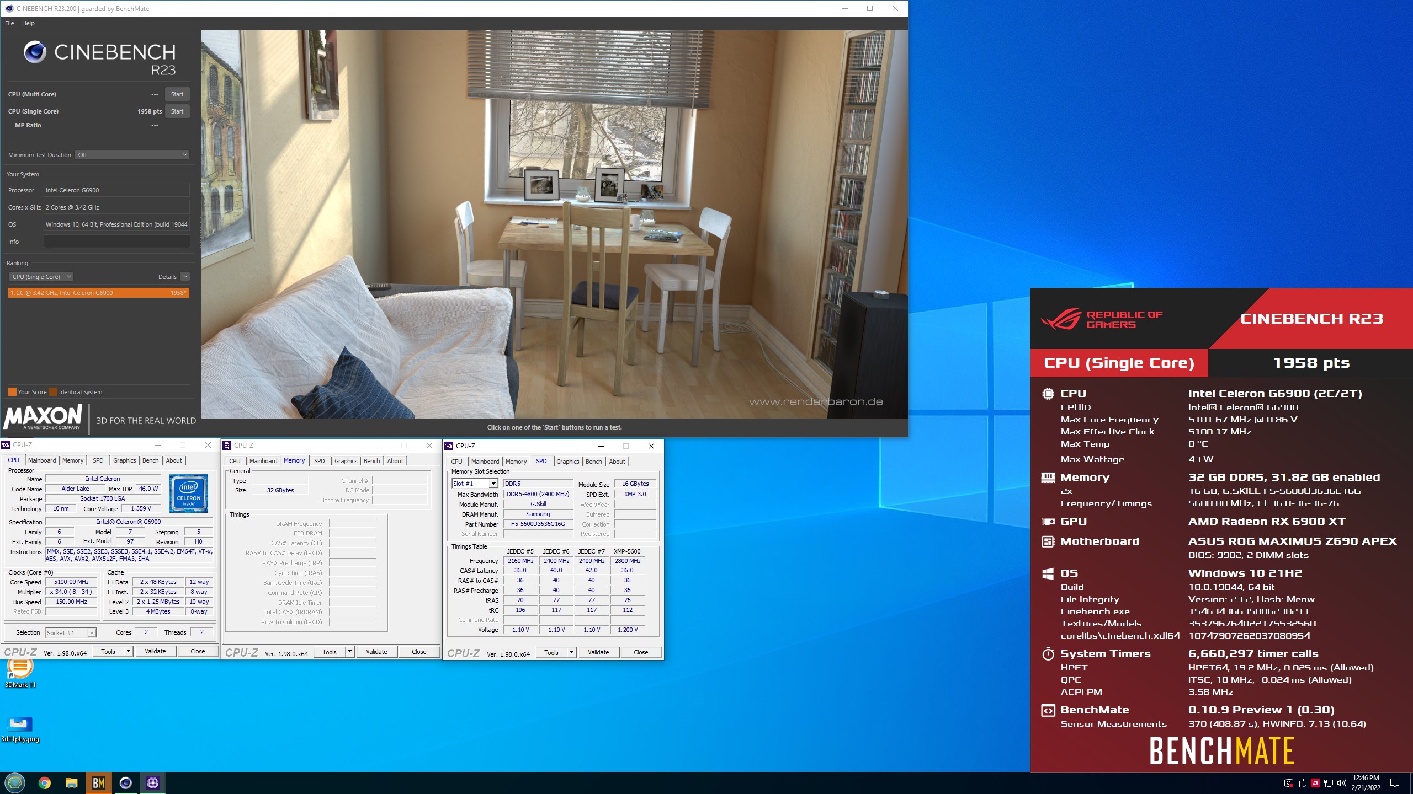Click the Intel Celeron logo in CPU-Z
This screenshot has height=794, width=1413.
pyautogui.click(x=189, y=493)
